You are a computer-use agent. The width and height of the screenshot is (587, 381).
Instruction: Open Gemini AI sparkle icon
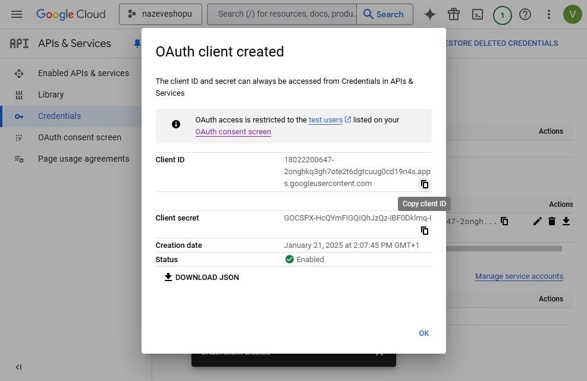[x=430, y=14]
